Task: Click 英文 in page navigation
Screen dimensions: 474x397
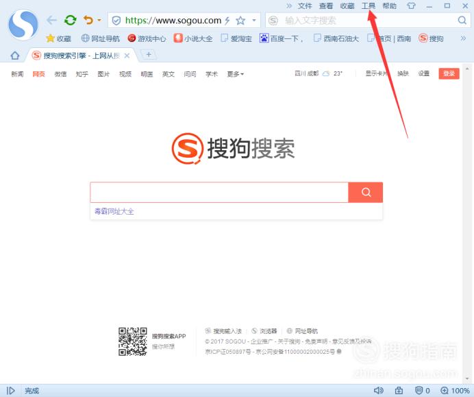Action: 169,74
